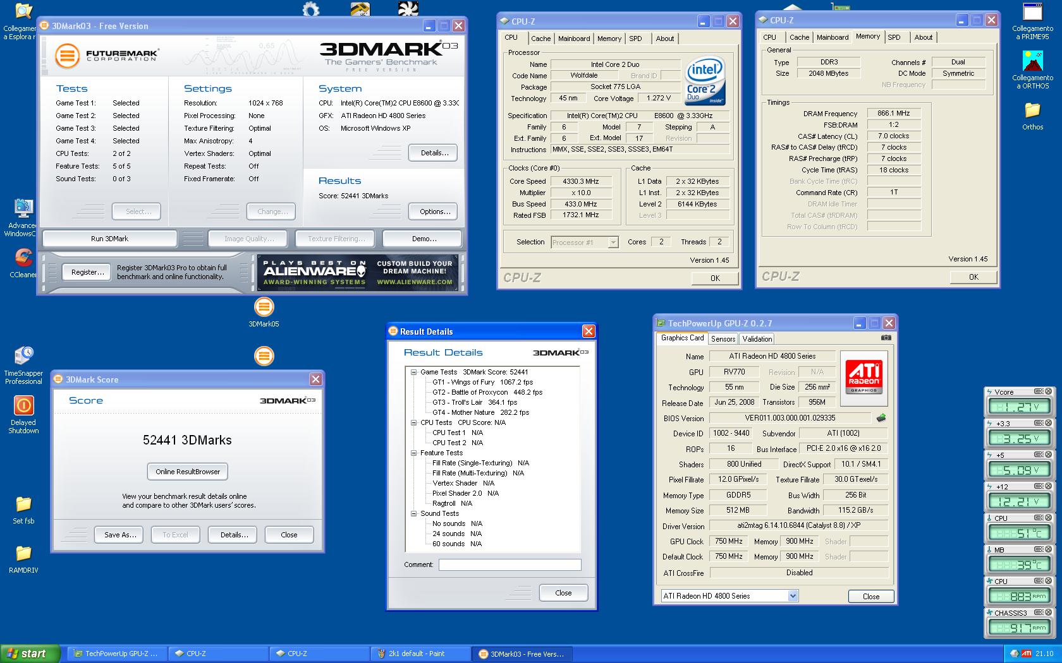Switch to the Sensors tab in GPU-Z
The height and width of the screenshot is (663, 1062).
pyautogui.click(x=723, y=339)
